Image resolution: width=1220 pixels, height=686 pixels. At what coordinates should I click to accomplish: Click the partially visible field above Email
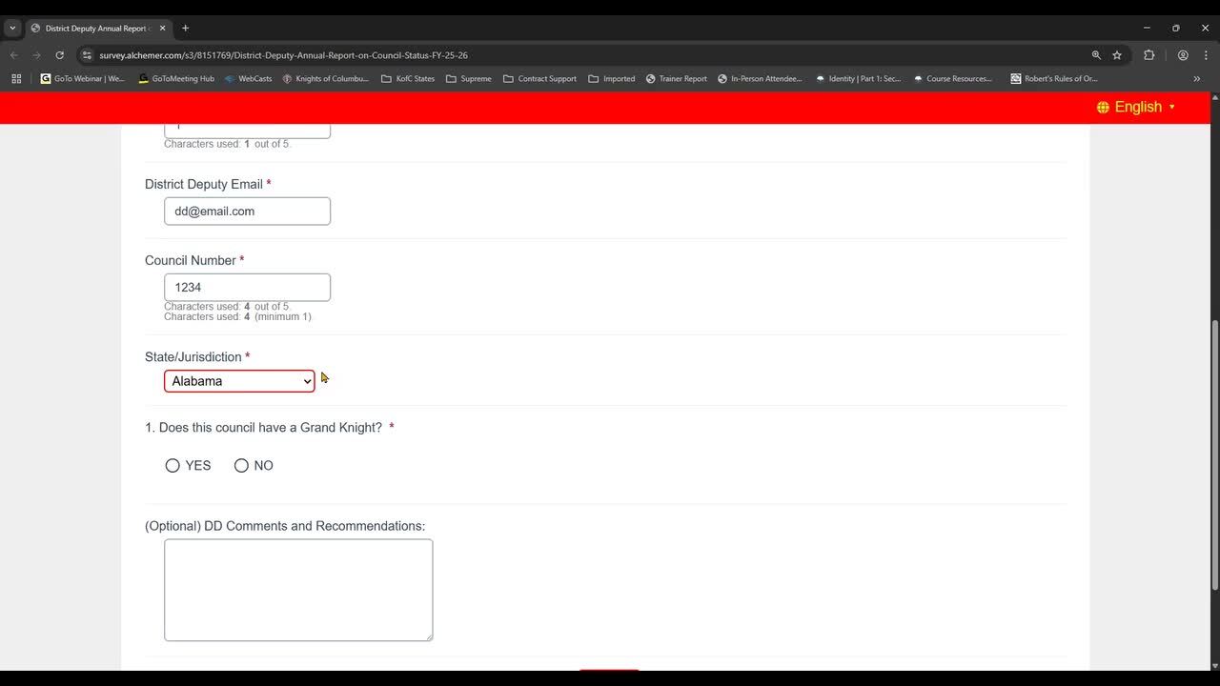tap(247, 131)
